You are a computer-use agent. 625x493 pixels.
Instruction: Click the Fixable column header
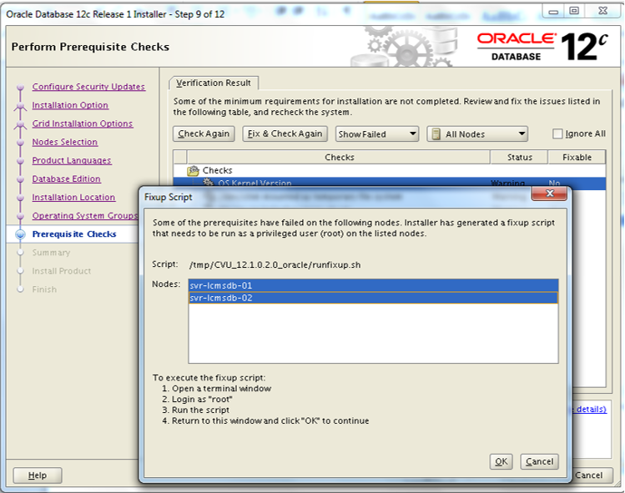tap(577, 157)
